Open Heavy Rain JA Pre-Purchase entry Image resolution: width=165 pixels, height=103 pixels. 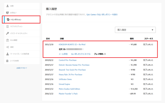[70, 75]
